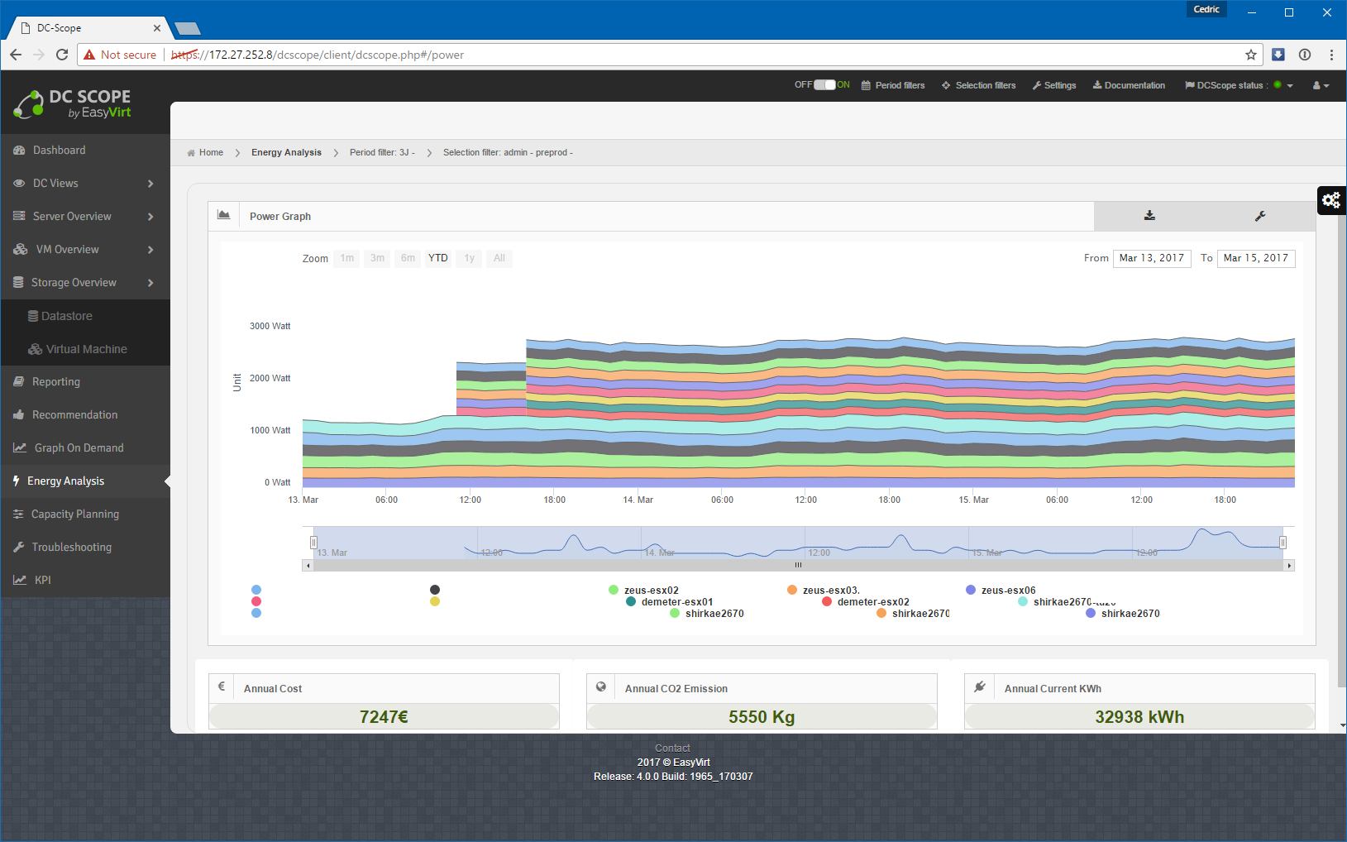This screenshot has width=1347, height=842.
Task: Open the gears settings panel on right edge
Action: 1330,200
